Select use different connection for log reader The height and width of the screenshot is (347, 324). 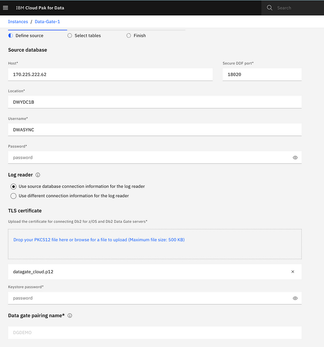13,196
